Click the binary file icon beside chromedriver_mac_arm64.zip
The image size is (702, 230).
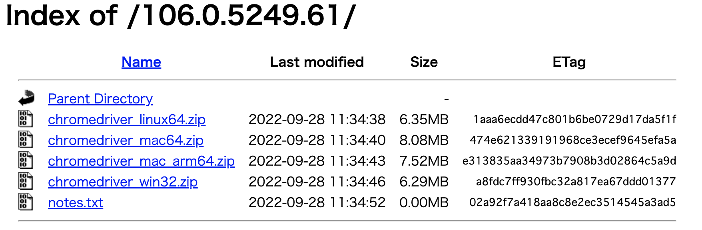coord(25,161)
